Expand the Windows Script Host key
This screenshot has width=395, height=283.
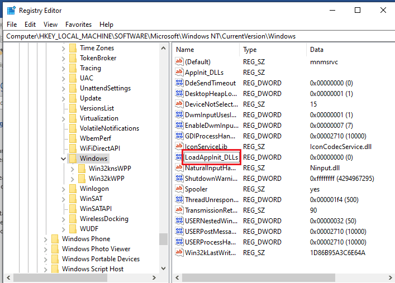pyautogui.click(x=46, y=270)
